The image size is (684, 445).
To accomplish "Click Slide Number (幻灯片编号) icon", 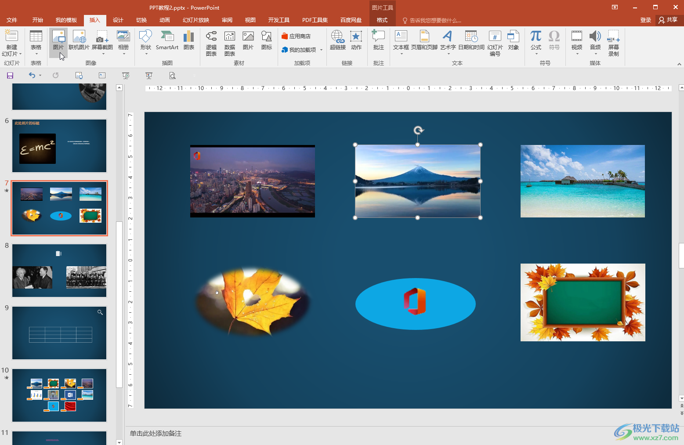I will point(495,43).
